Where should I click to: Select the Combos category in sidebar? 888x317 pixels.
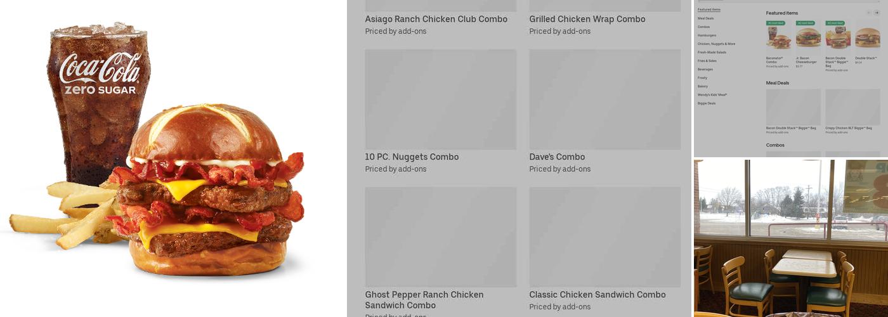703,27
